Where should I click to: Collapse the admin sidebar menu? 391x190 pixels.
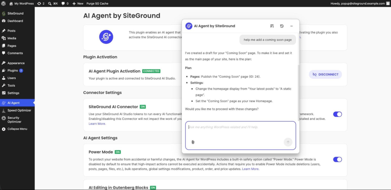pos(17,129)
